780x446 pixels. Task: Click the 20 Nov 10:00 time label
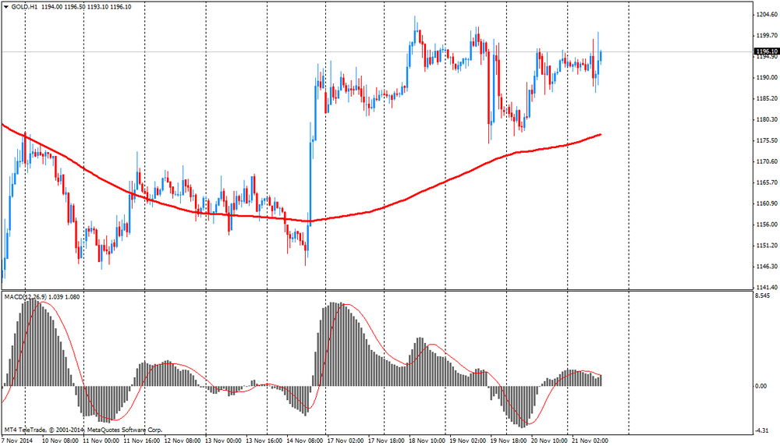tap(550, 441)
